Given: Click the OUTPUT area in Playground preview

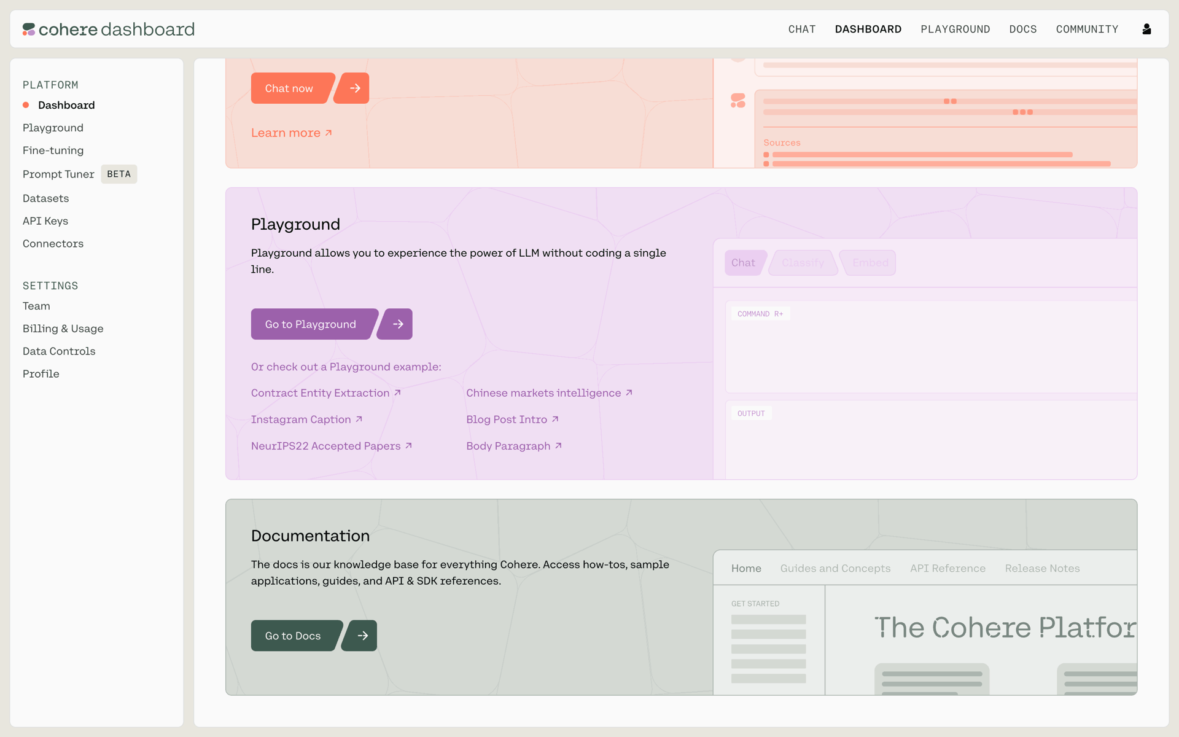Looking at the screenshot, I should 931,440.
